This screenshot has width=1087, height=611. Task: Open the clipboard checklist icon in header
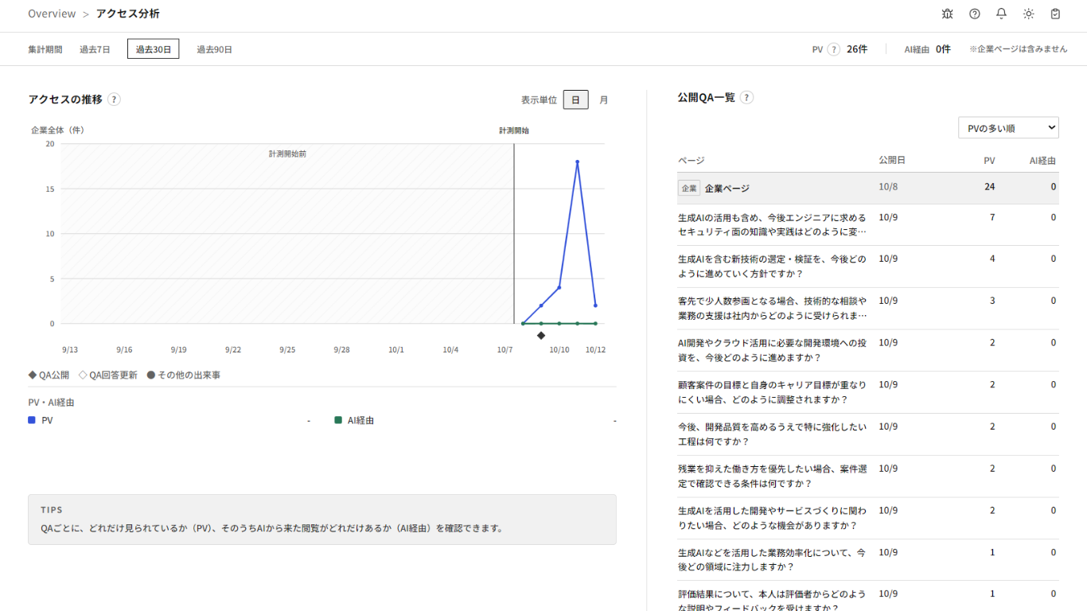[x=1055, y=14]
